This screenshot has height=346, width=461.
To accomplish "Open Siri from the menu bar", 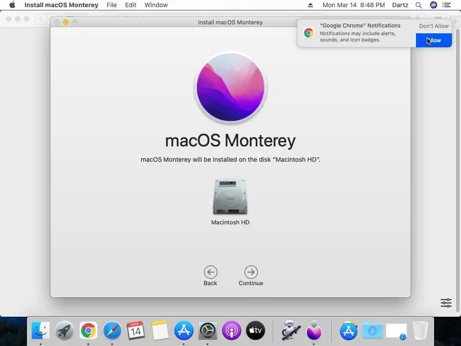I will coord(434,5).
